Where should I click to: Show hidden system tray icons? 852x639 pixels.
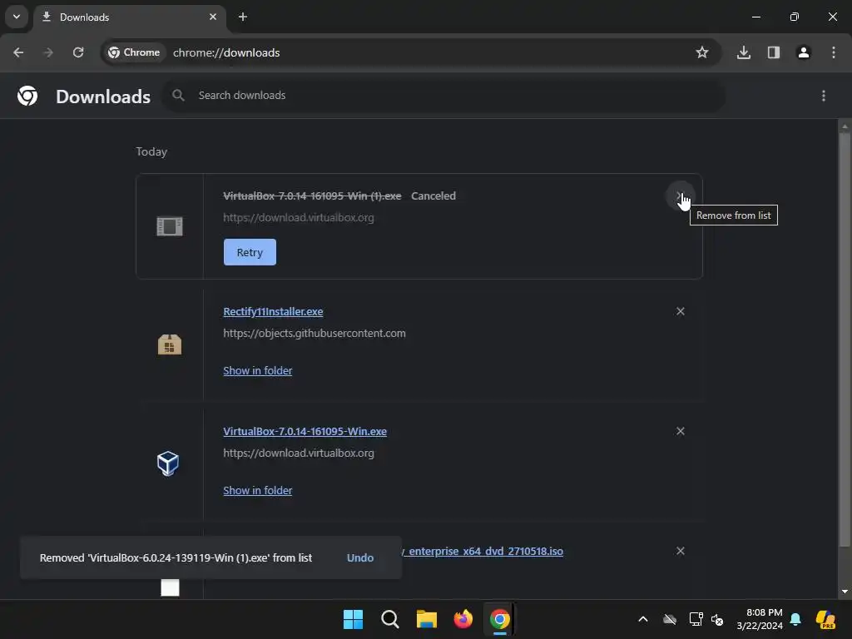point(643,619)
